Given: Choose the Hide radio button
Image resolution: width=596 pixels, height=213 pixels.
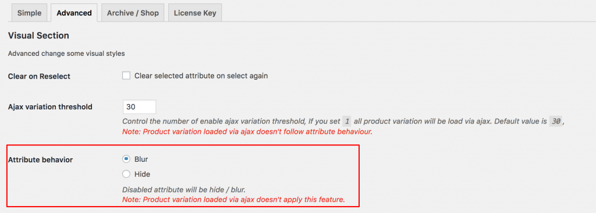Looking at the screenshot, I should pos(126,174).
